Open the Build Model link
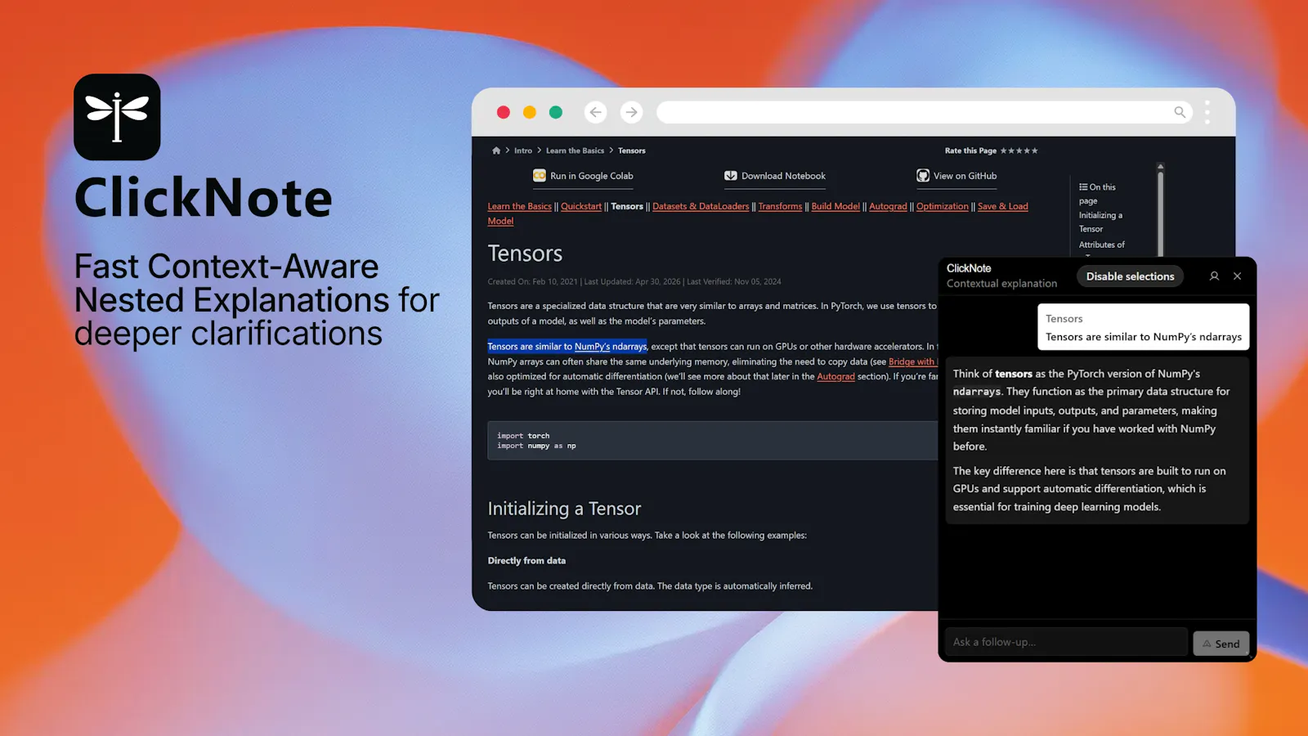Image resolution: width=1308 pixels, height=736 pixels. pyautogui.click(x=835, y=206)
